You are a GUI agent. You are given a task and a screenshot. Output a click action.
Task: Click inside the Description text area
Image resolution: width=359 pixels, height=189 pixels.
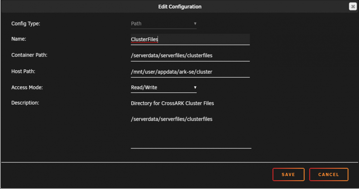[191, 123]
